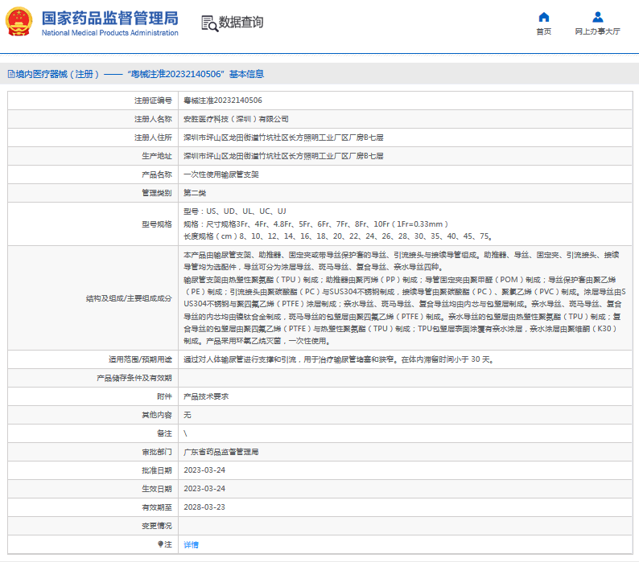Click the 注册人名称 label
The width and height of the screenshot is (639, 562).
pos(153,119)
